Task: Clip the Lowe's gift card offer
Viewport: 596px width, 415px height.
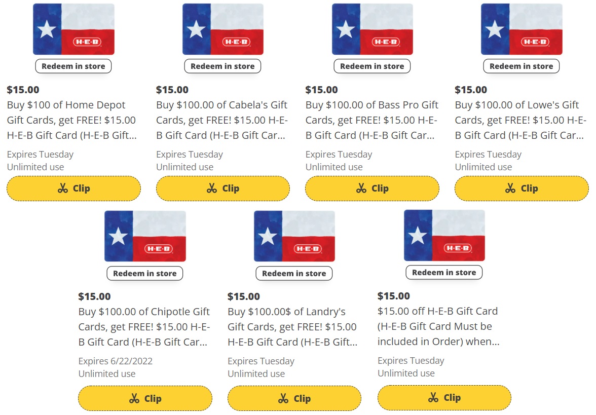Action: tap(521, 188)
